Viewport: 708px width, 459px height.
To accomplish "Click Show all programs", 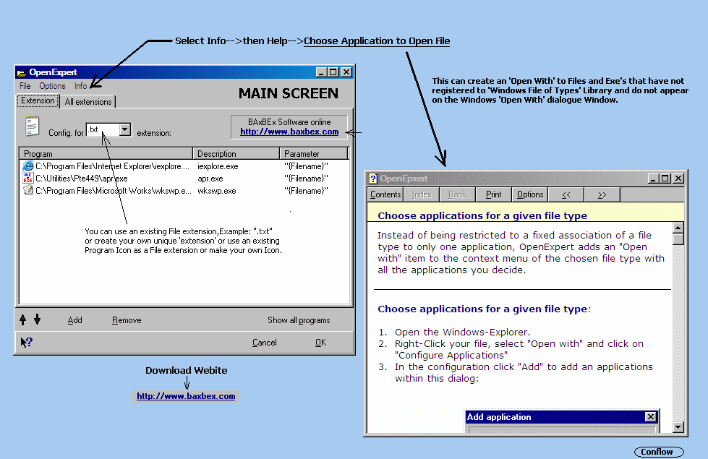I will coord(299,320).
